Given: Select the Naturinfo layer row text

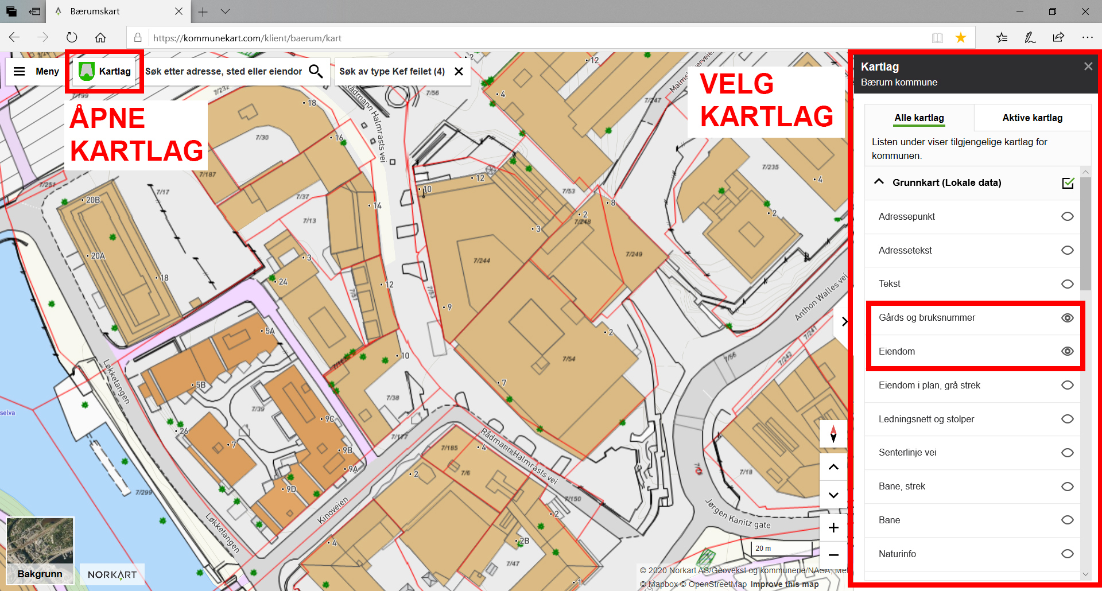Looking at the screenshot, I should pos(897,554).
